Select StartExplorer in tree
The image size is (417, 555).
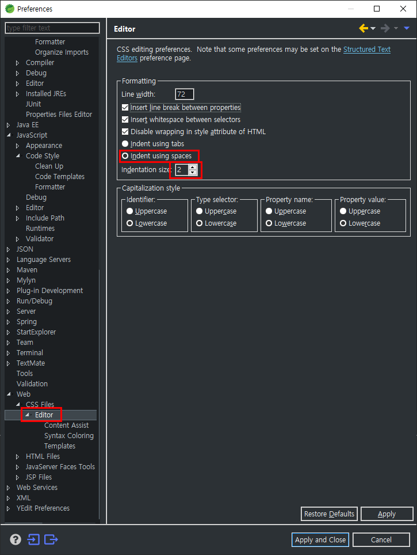coord(36,332)
